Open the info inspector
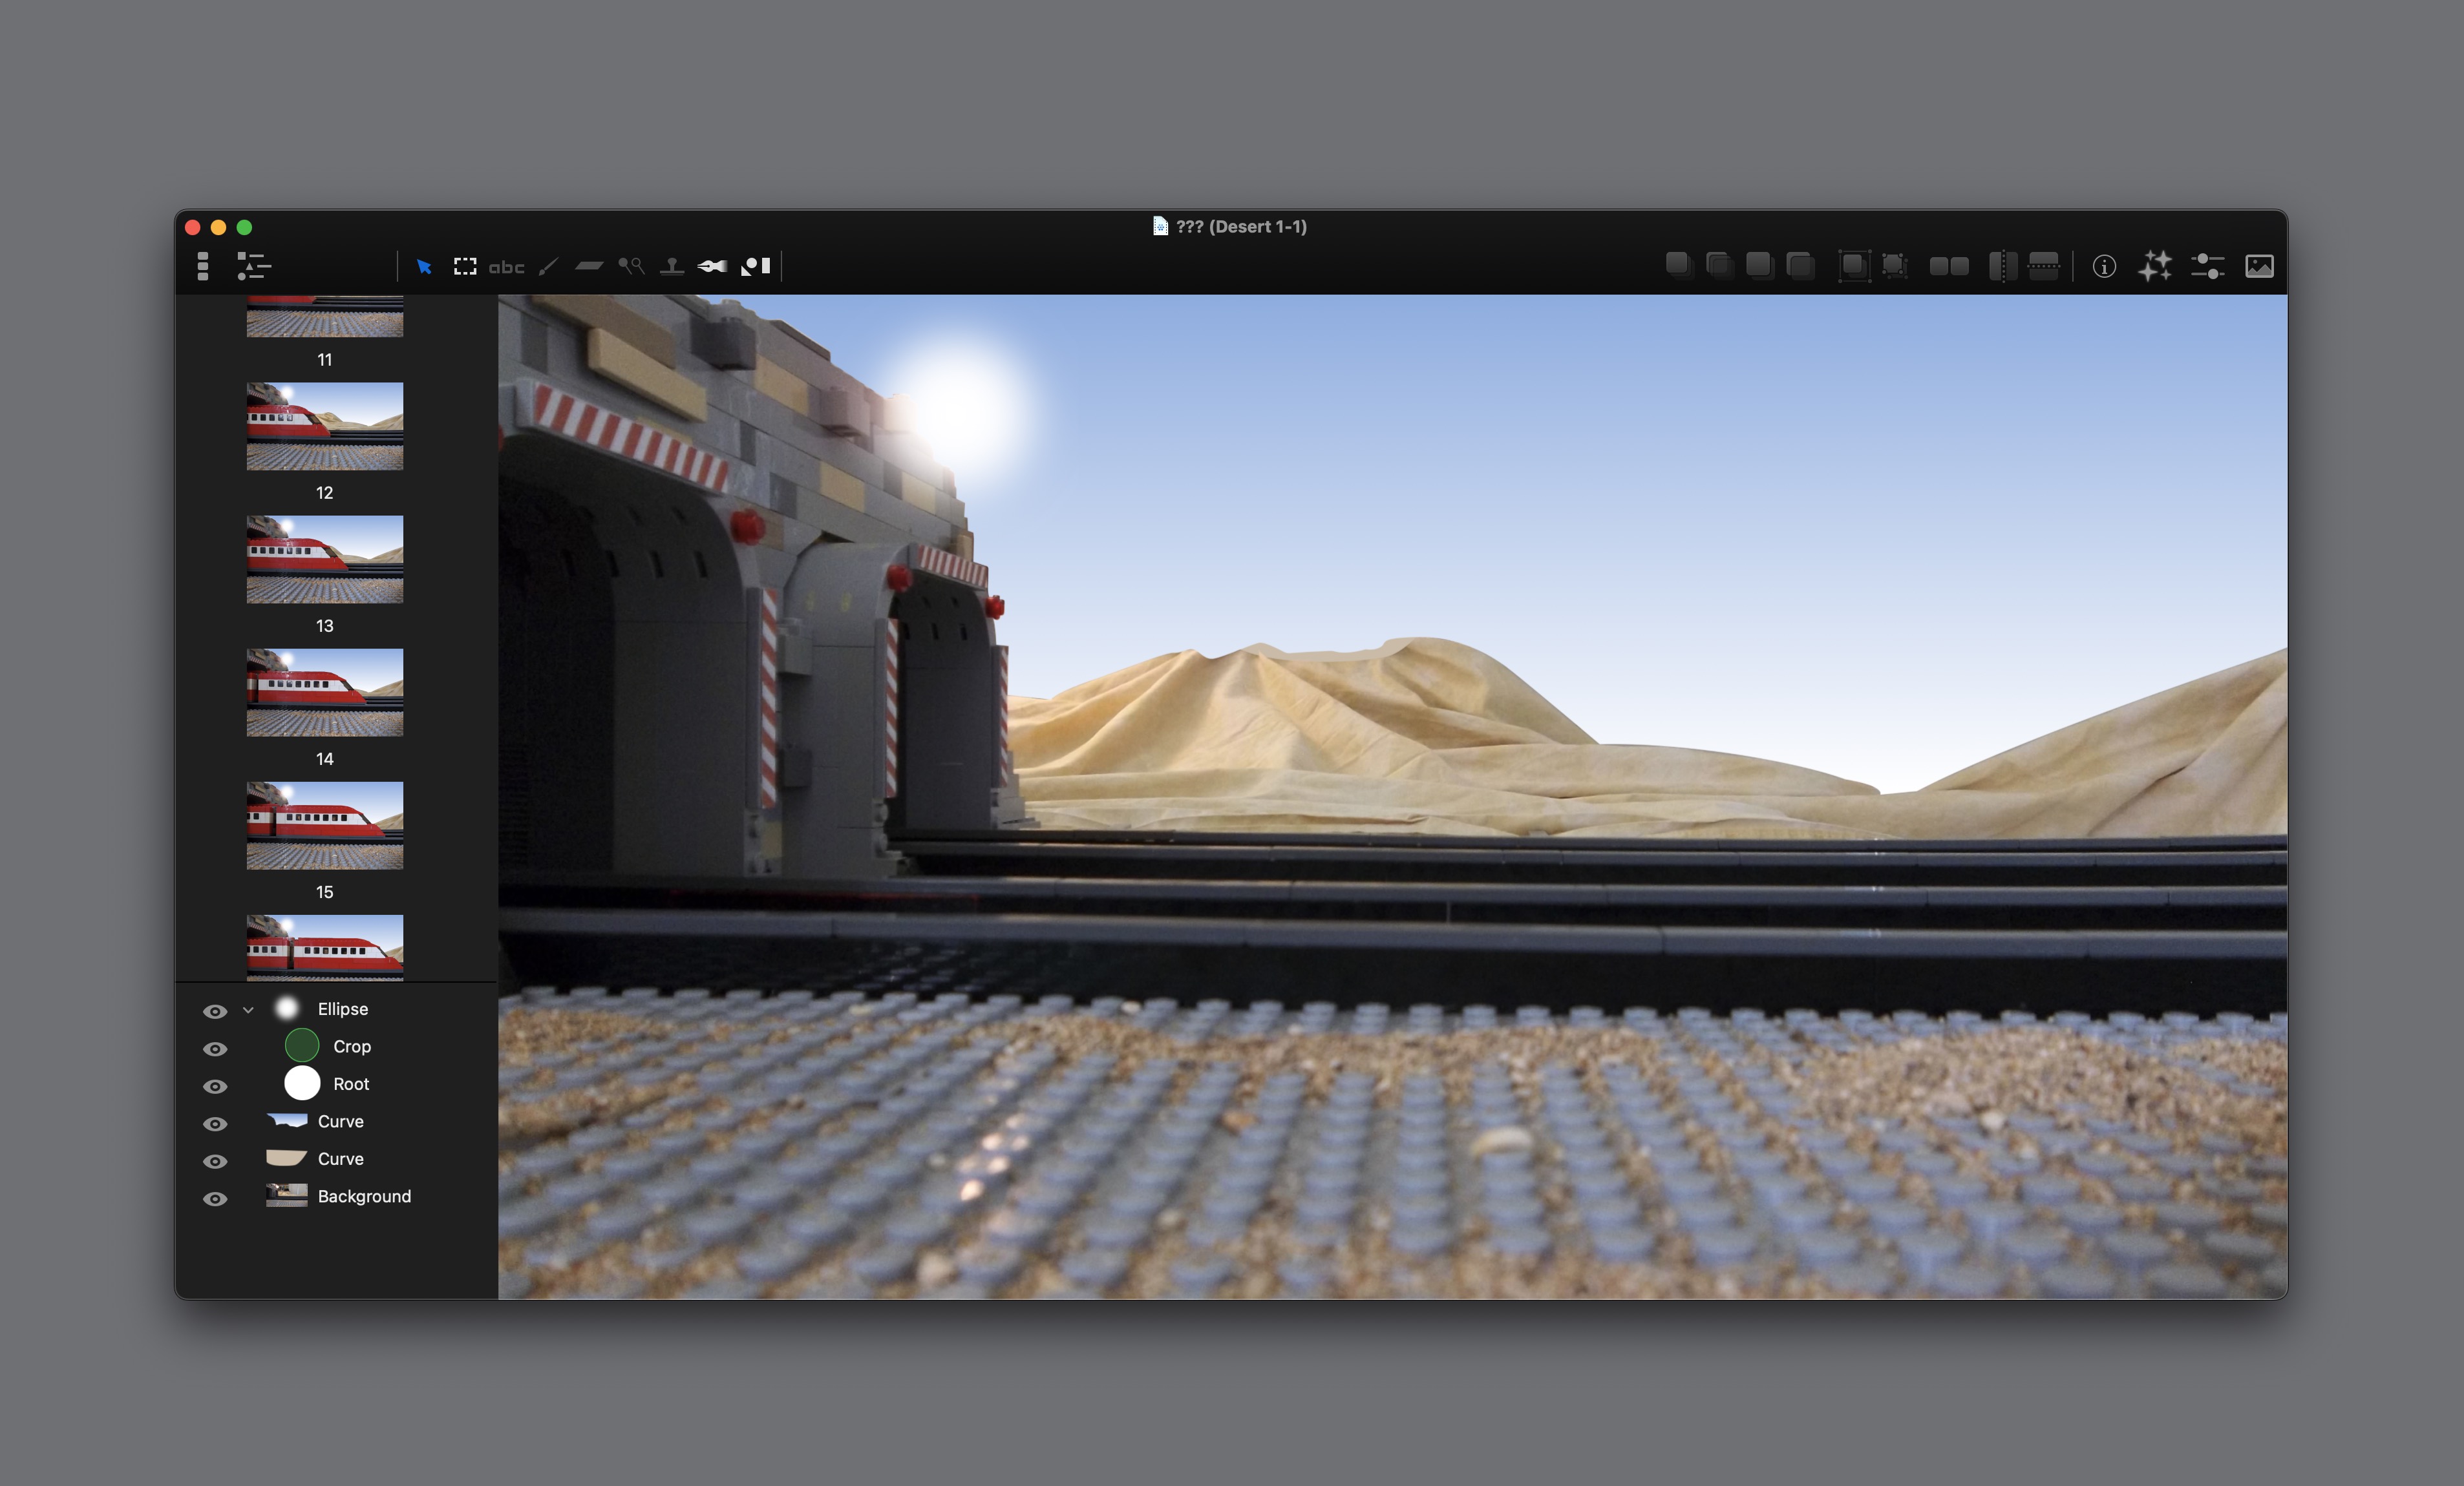Image resolution: width=2464 pixels, height=1486 pixels. pyautogui.click(x=2104, y=267)
